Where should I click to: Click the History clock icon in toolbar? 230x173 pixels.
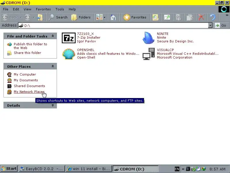tap(155, 17)
